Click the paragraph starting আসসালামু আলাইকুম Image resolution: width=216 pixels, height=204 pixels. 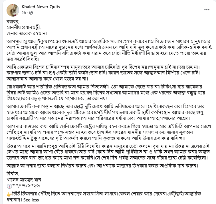(x=109, y=50)
